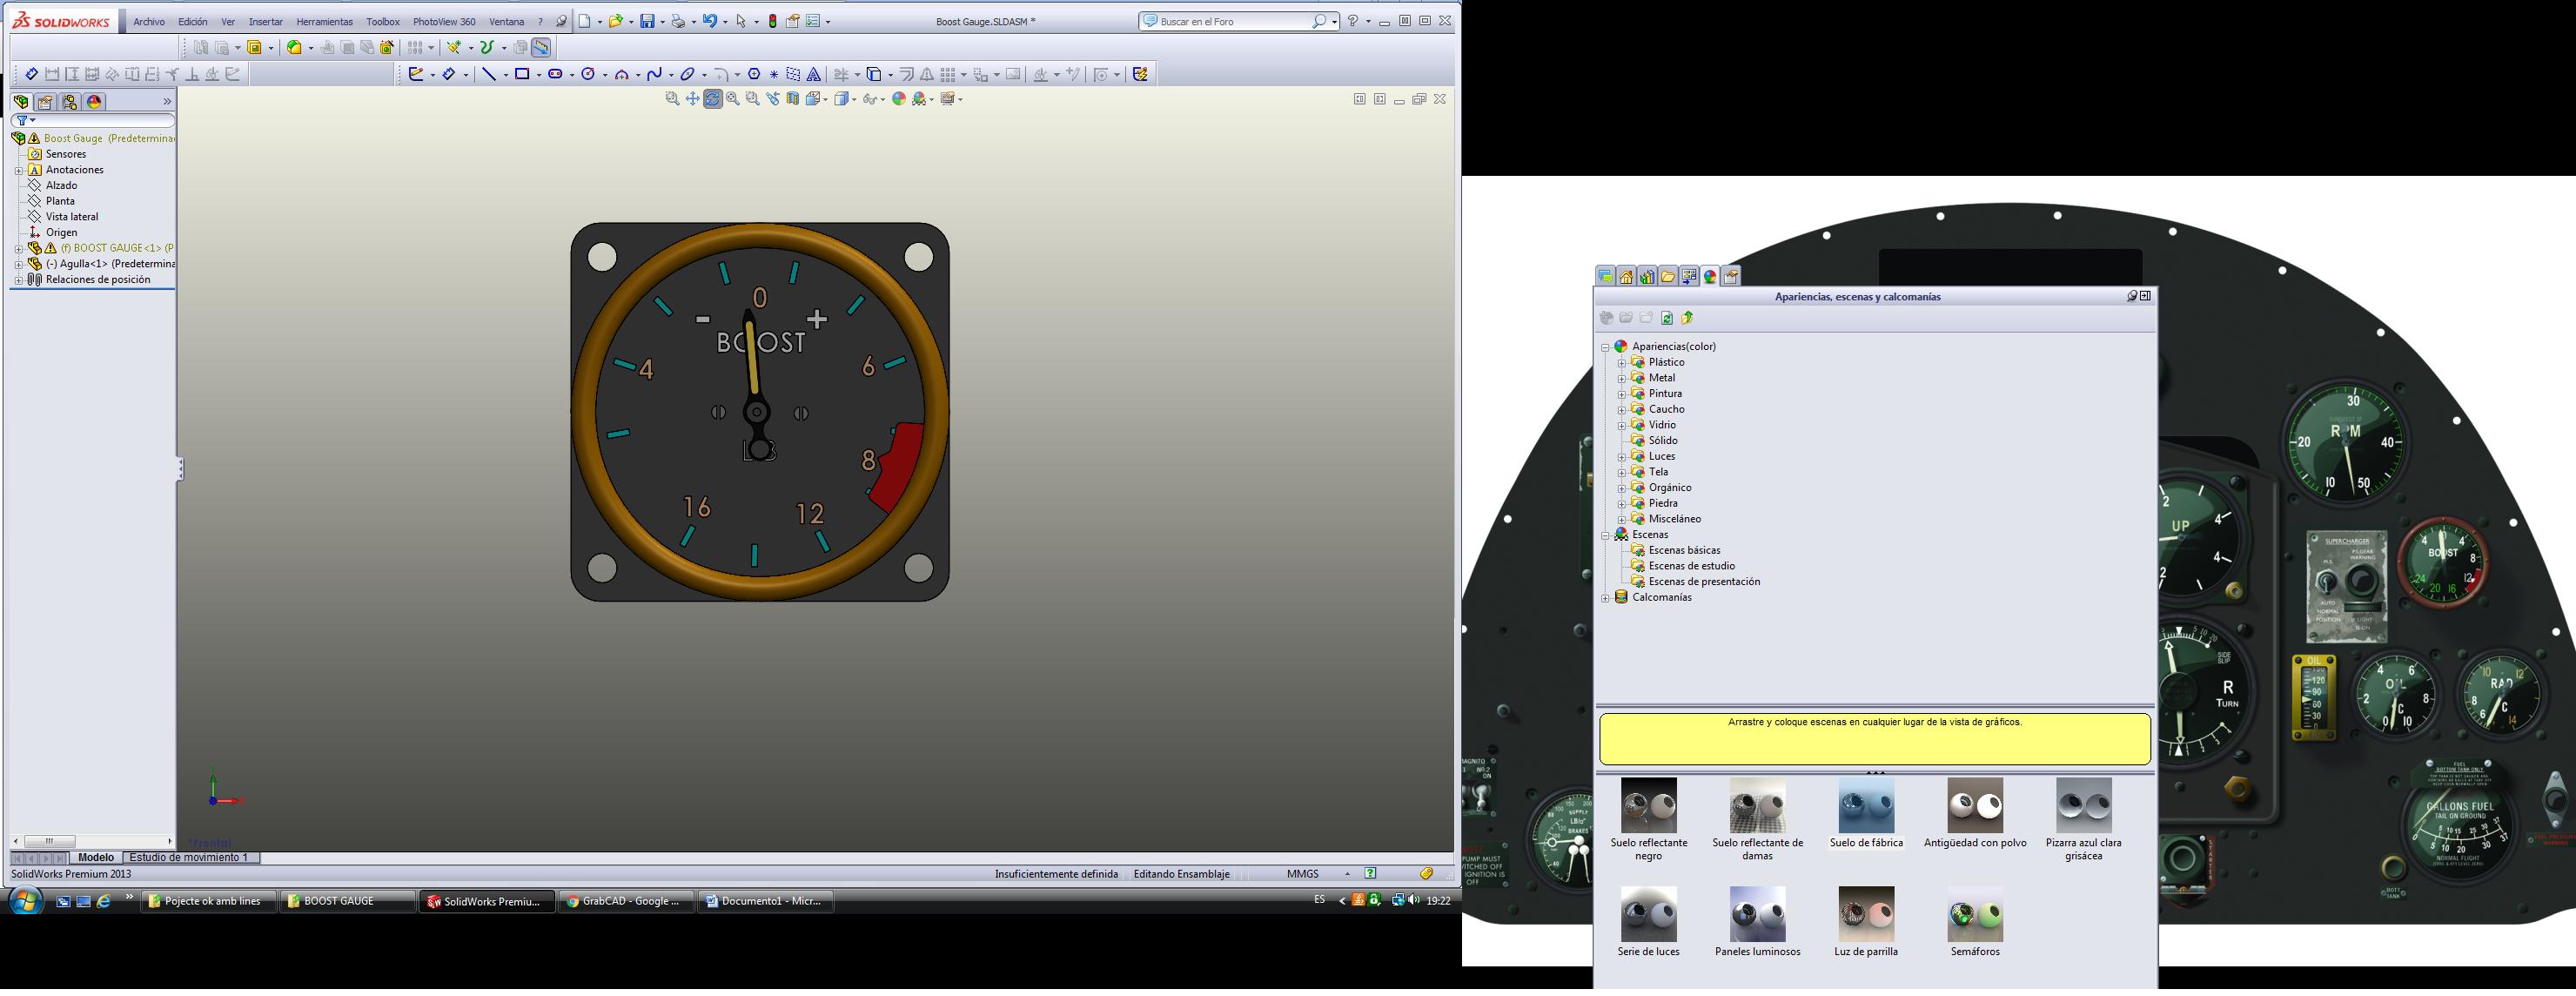
Task: Open the Edición menu
Action: click(x=193, y=21)
